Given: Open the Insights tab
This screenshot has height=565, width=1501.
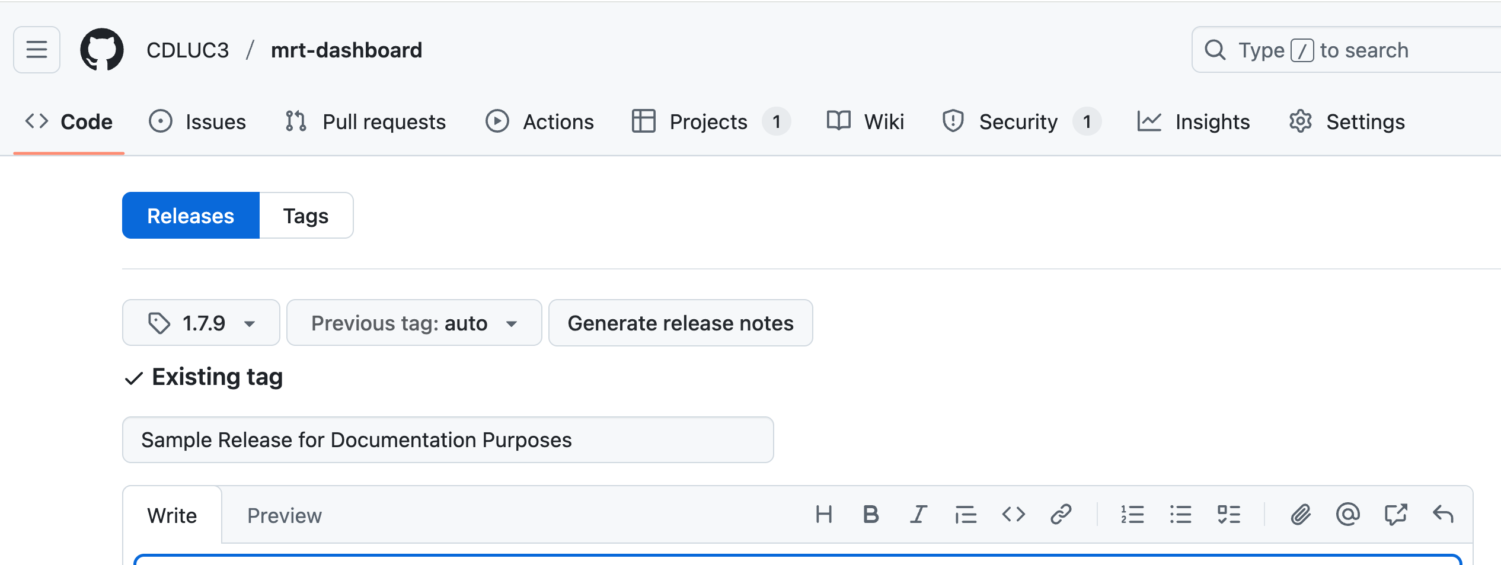Looking at the screenshot, I should (1194, 121).
